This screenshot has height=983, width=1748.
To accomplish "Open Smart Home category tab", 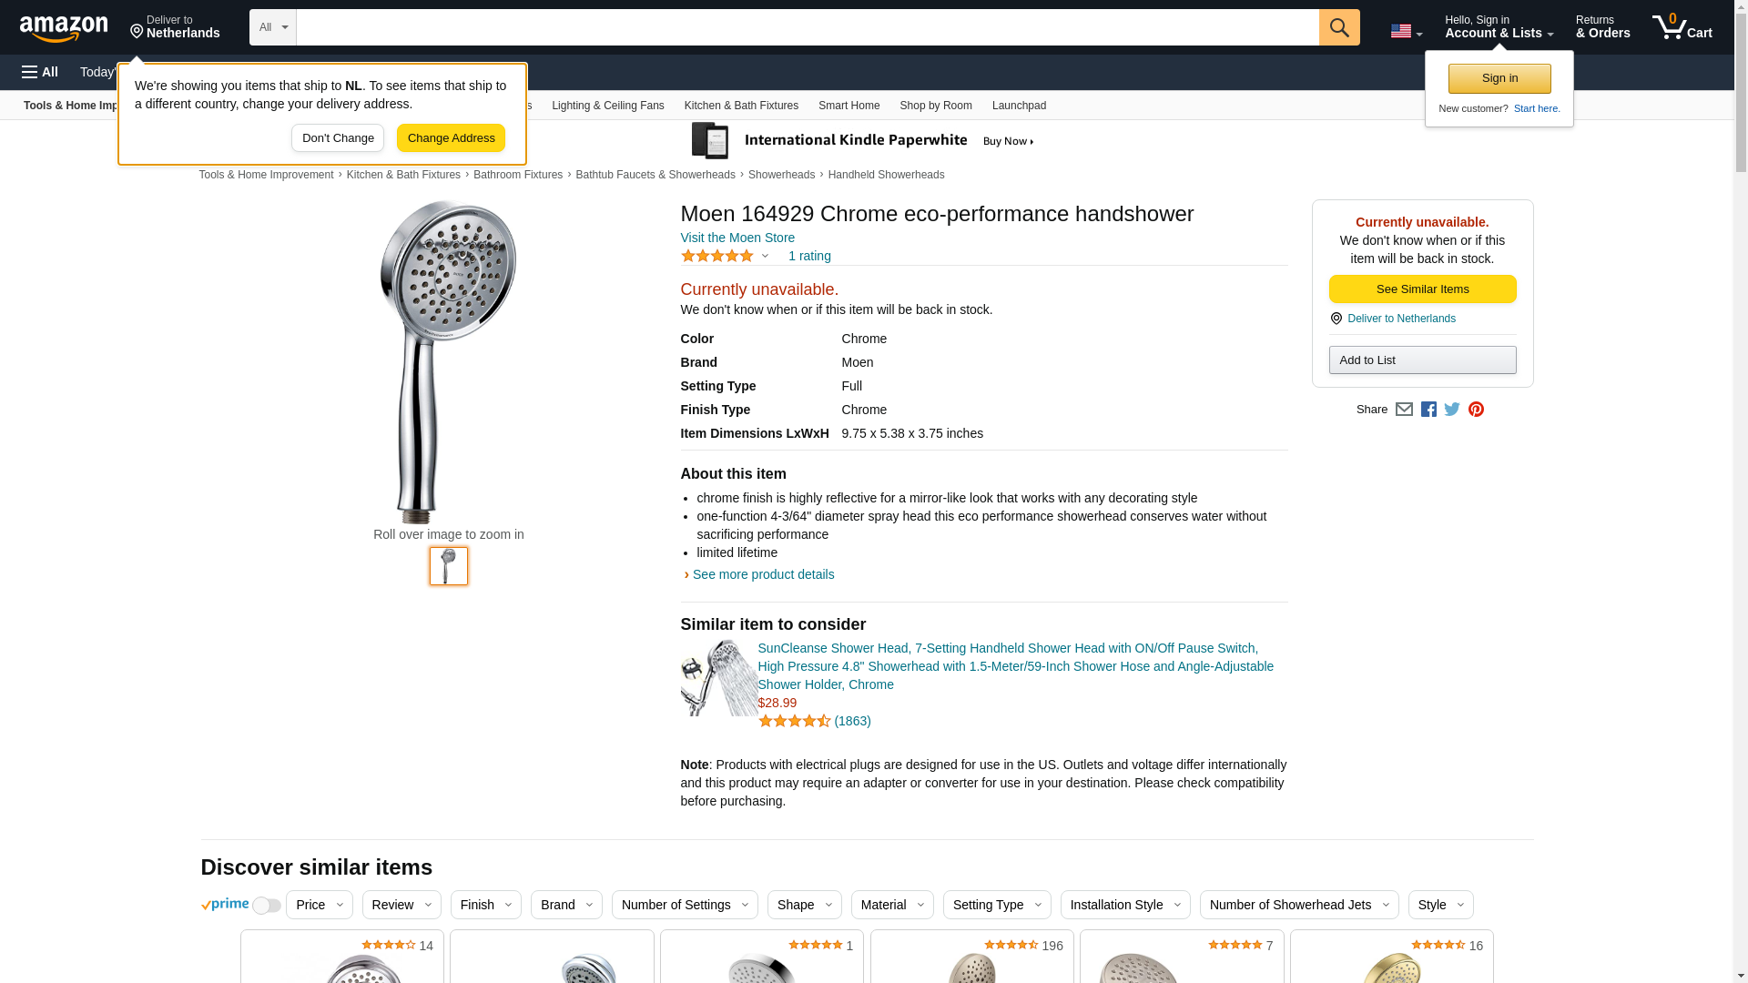I will point(849,106).
